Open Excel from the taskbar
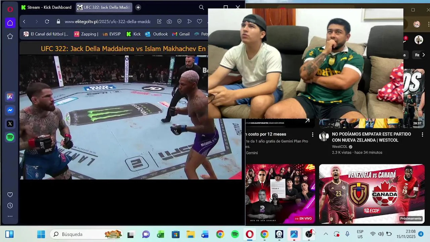This screenshot has width=430, height=242. [x=161, y=234]
